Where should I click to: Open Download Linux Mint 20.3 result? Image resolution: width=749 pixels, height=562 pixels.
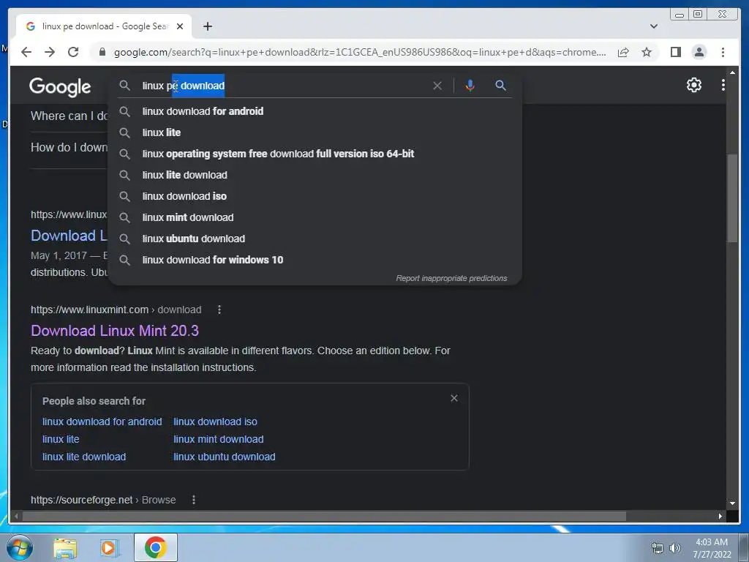coord(115,331)
